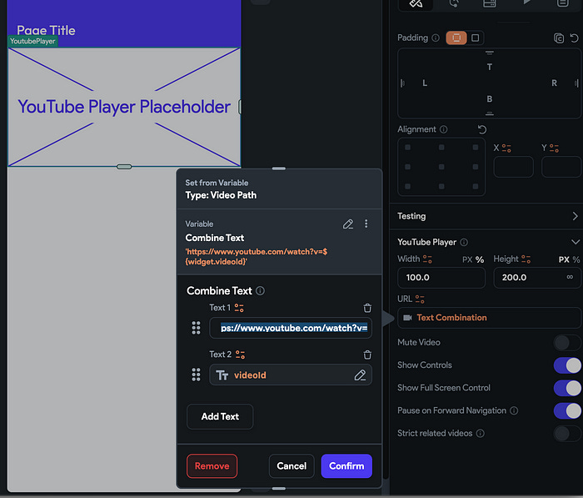The width and height of the screenshot is (583, 498).
Task: Edit the Combine Text variable pencil icon
Action: [x=348, y=224]
